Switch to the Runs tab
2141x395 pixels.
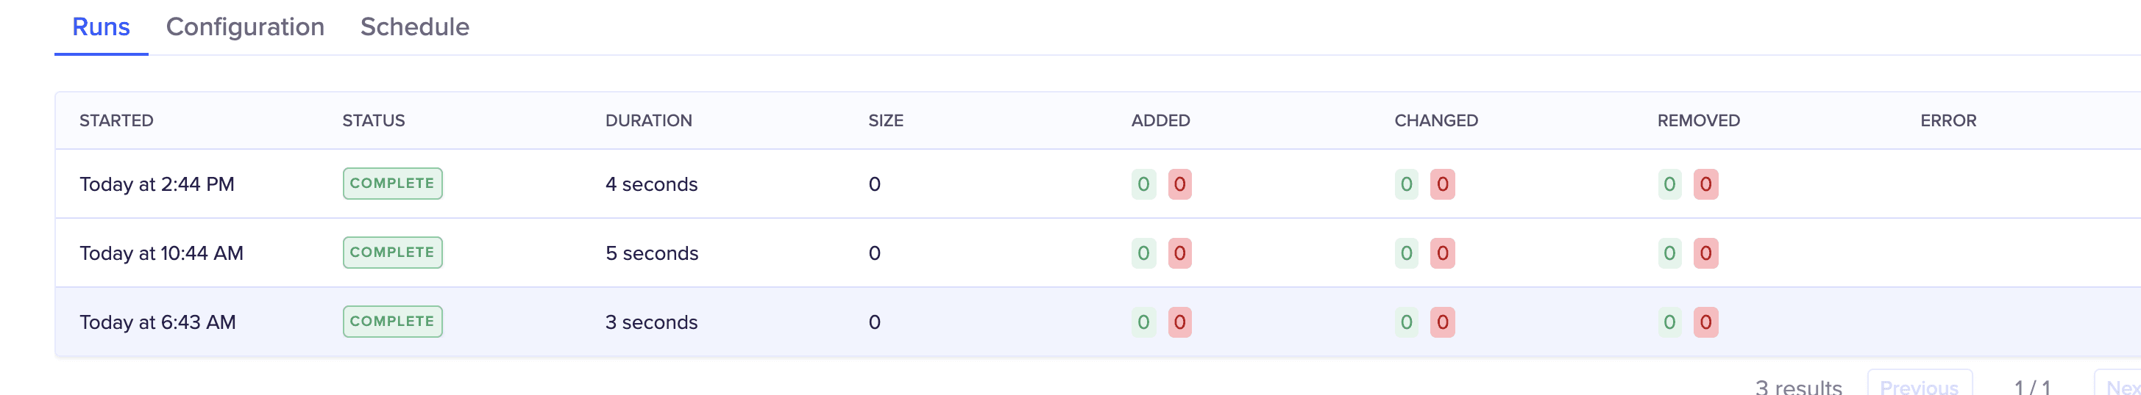[x=101, y=27]
